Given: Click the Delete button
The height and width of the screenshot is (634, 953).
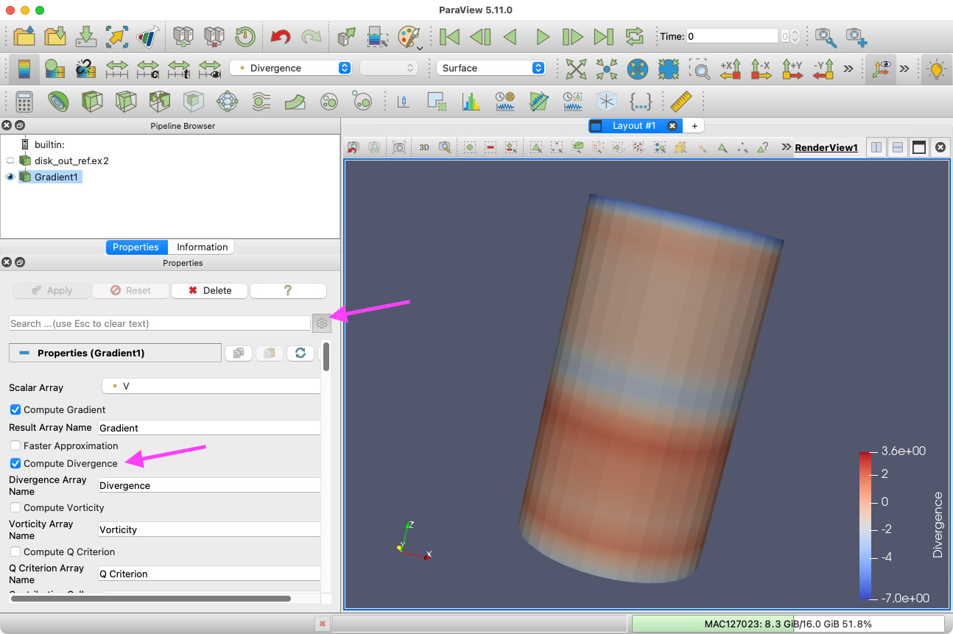Looking at the screenshot, I should point(210,291).
